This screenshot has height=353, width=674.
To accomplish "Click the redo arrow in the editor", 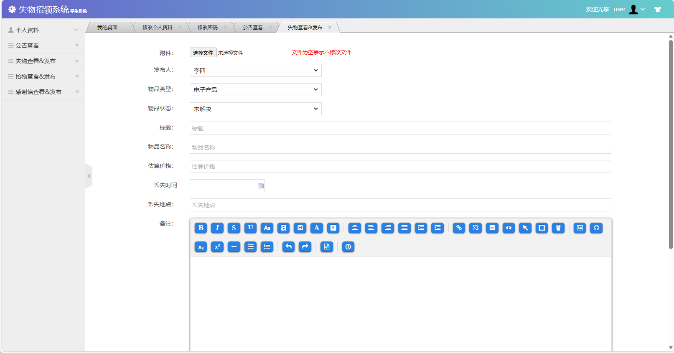I will coord(305,247).
